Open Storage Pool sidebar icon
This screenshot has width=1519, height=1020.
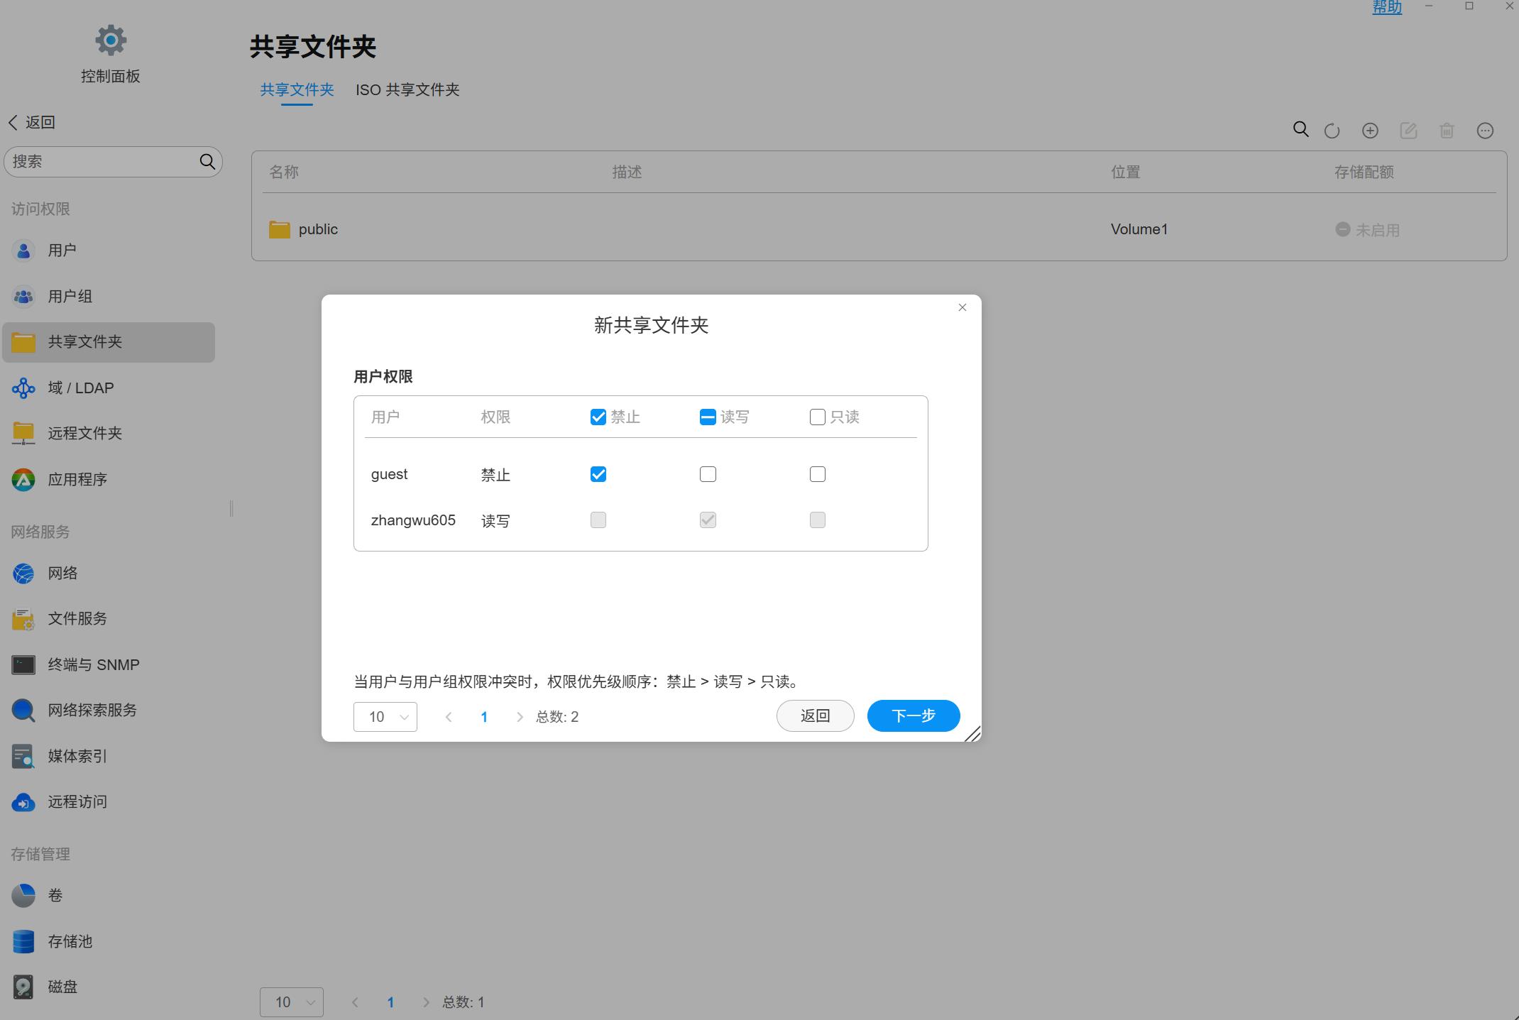23,941
